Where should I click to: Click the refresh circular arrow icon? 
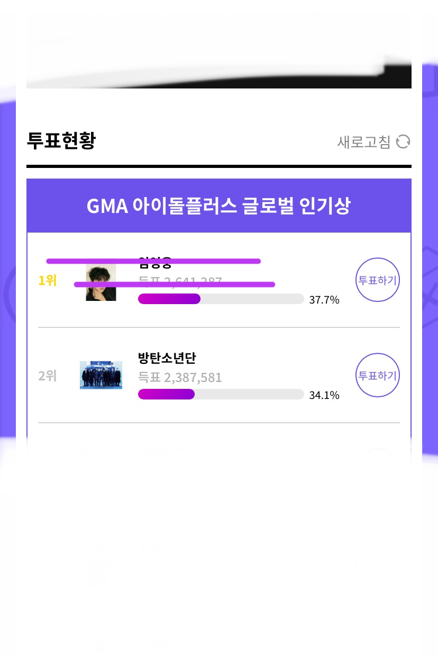tap(403, 142)
